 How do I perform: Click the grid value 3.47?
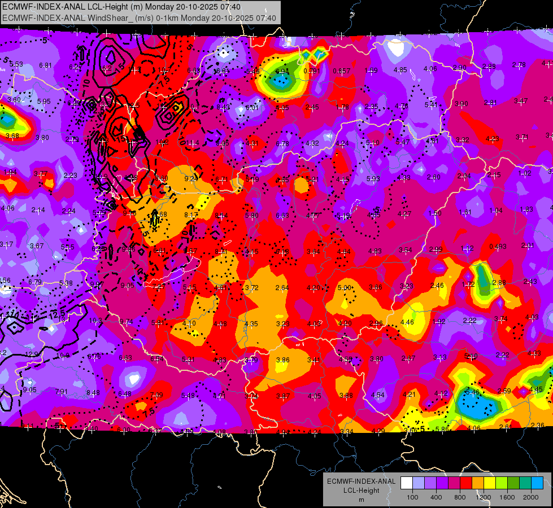click(x=521, y=101)
